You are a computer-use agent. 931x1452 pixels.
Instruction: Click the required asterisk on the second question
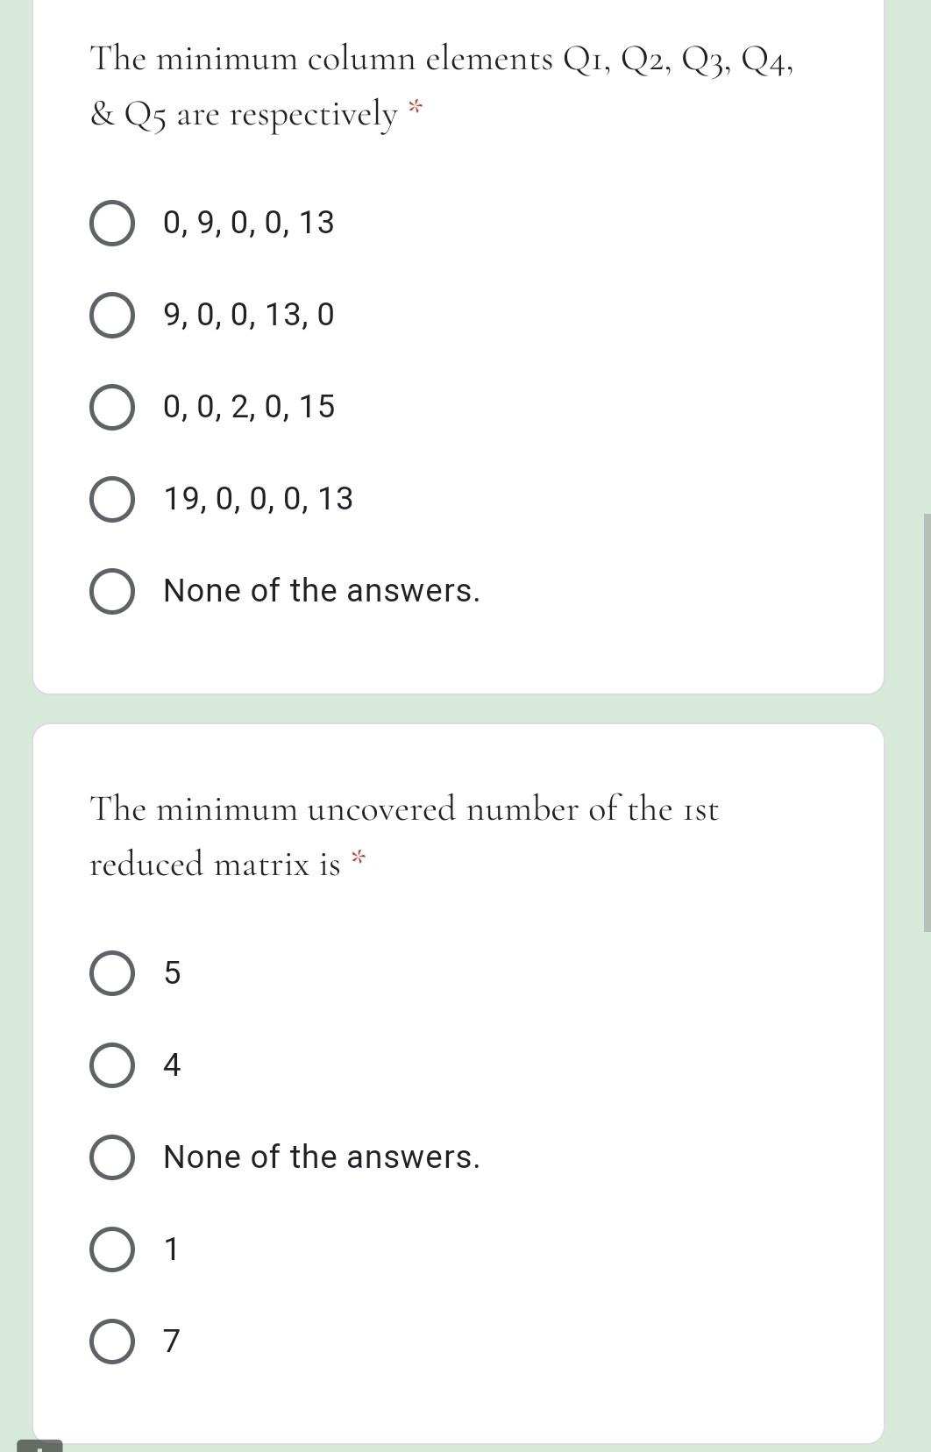pyautogui.click(x=358, y=856)
